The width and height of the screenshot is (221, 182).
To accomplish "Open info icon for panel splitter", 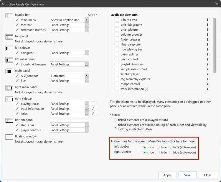I will tap(208, 54).
